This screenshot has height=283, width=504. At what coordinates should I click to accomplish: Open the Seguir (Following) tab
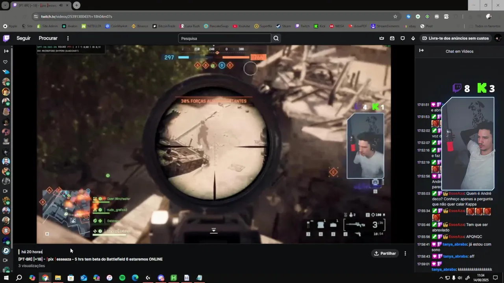pos(24,38)
